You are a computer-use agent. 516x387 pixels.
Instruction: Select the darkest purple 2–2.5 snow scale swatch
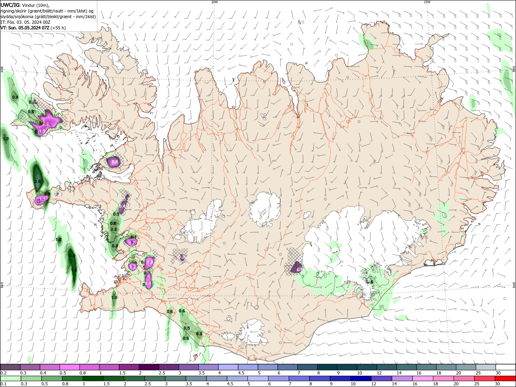coord(149,367)
